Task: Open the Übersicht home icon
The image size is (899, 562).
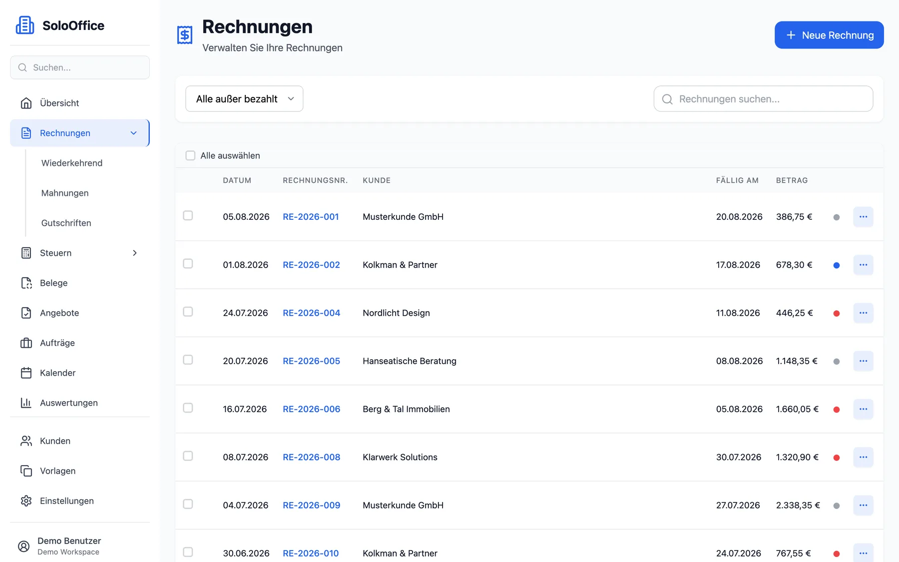Action: 26,103
